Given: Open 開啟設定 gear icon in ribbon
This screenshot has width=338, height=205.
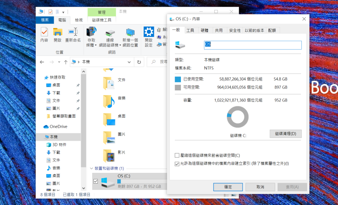Looking at the screenshot, I should click(x=149, y=37).
